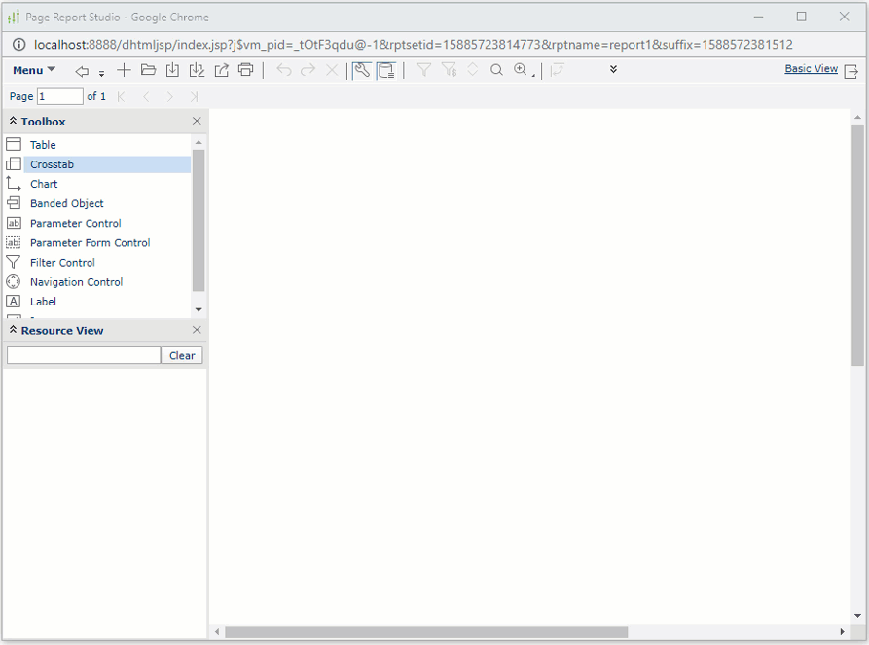
Task: Click the Save icon on the toolbar
Action: pyautogui.click(x=171, y=70)
